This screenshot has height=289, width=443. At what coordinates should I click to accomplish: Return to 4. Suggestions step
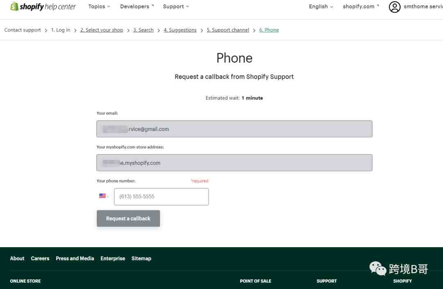180,30
